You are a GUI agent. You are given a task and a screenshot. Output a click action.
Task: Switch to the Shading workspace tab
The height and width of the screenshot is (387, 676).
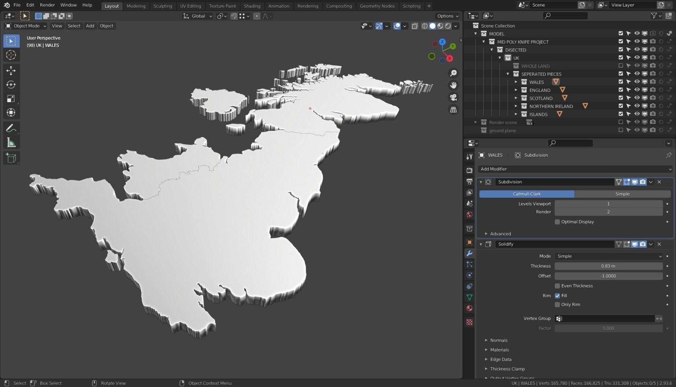[252, 6]
